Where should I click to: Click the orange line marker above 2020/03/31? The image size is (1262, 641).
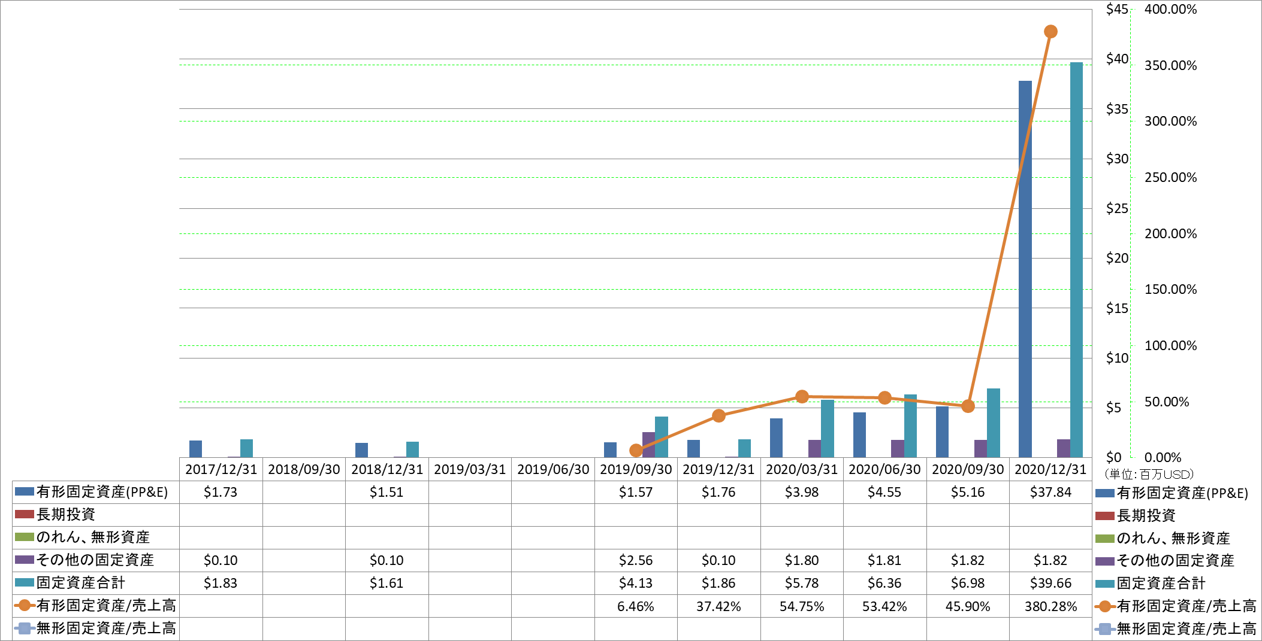[x=802, y=396]
